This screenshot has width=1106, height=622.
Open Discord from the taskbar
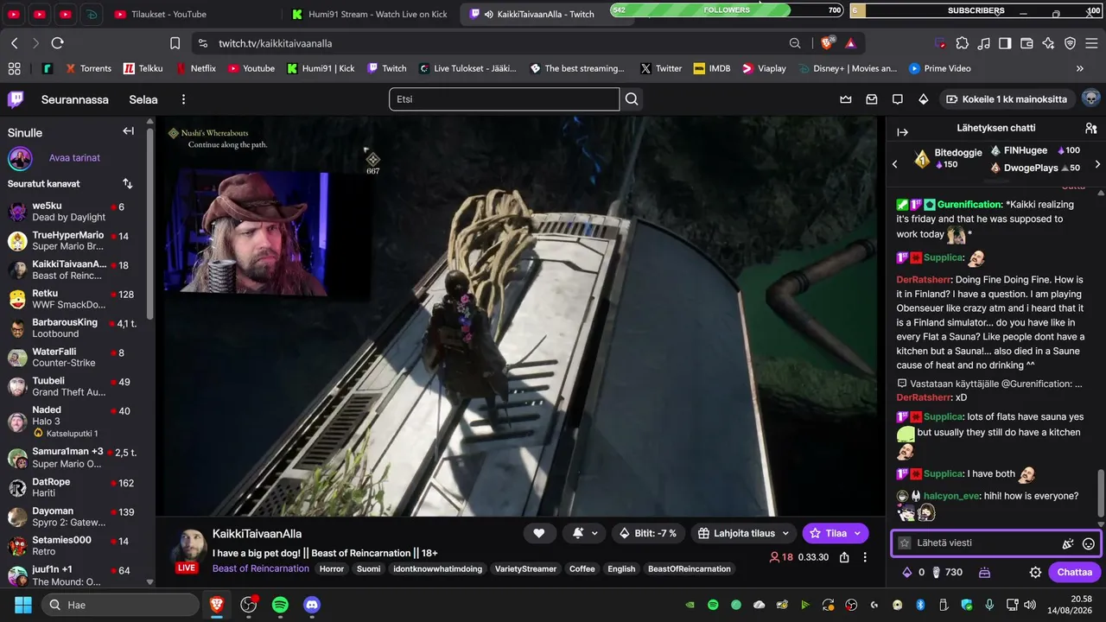point(312,605)
